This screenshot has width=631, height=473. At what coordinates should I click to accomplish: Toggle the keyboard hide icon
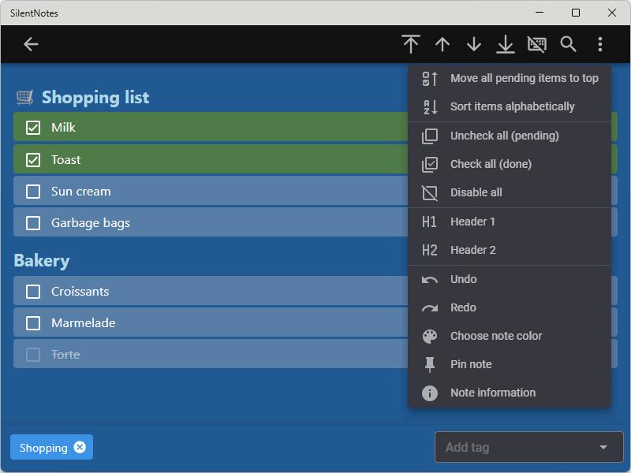tap(537, 44)
